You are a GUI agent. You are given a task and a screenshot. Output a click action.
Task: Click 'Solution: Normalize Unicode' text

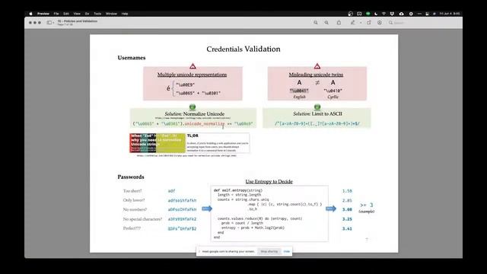(x=195, y=113)
